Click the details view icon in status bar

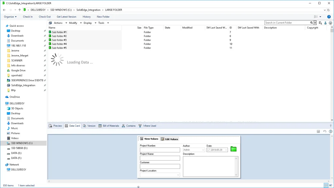[x=326, y=185]
